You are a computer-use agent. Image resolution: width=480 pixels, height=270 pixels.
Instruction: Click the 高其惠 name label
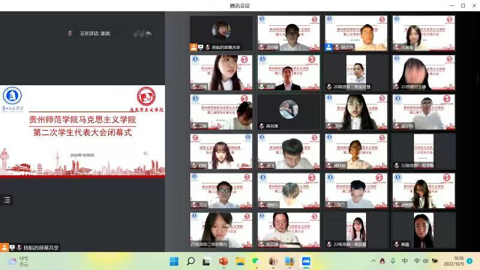click(272, 126)
